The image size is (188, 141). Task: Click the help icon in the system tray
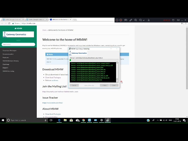click(x=148, y=120)
